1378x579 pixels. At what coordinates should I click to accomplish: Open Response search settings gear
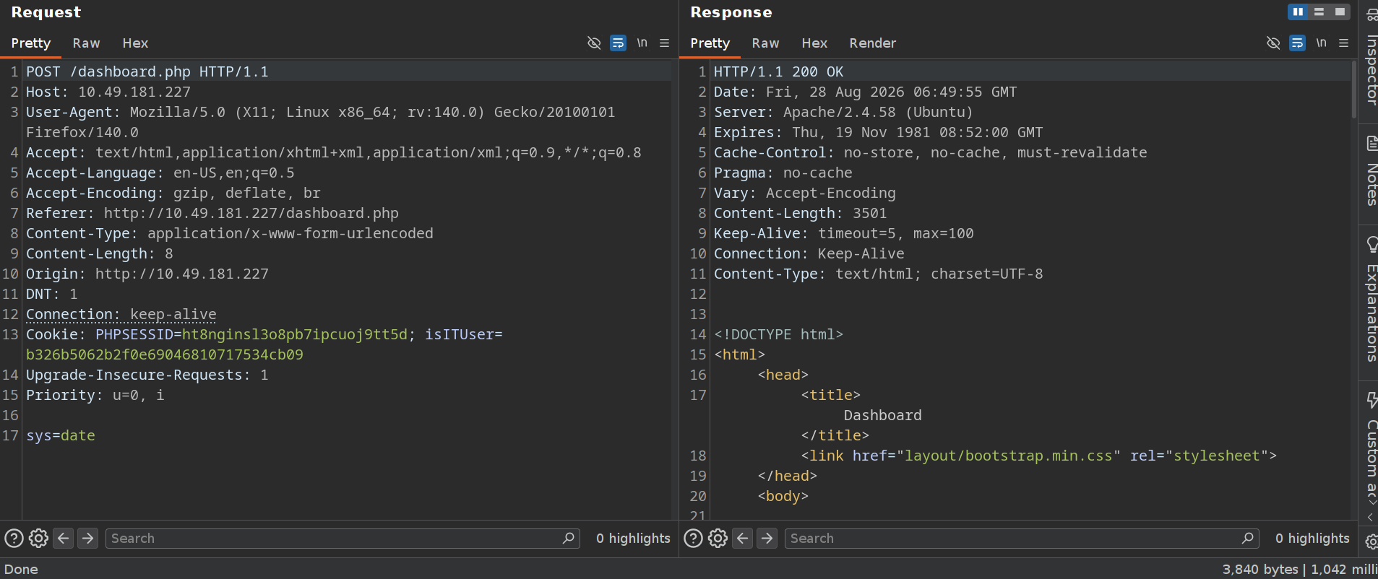(718, 539)
